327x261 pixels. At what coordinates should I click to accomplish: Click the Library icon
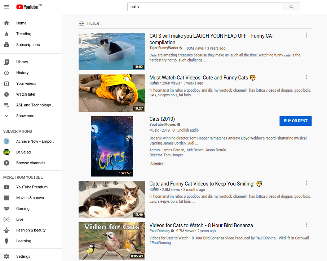tap(6, 62)
